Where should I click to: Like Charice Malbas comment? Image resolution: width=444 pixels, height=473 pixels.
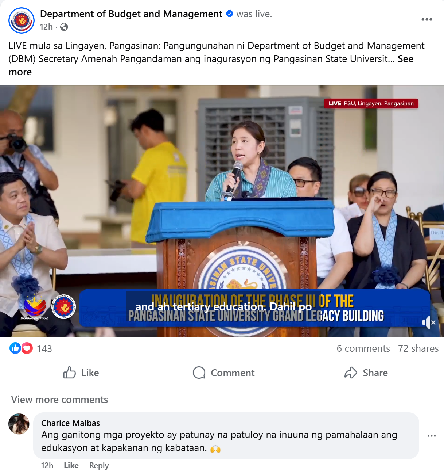[x=71, y=465]
